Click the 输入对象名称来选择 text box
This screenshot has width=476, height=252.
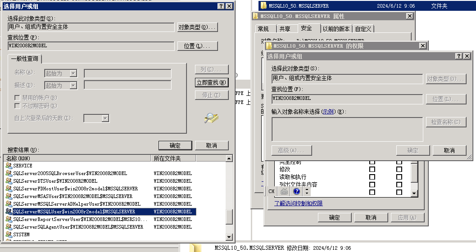point(347,130)
